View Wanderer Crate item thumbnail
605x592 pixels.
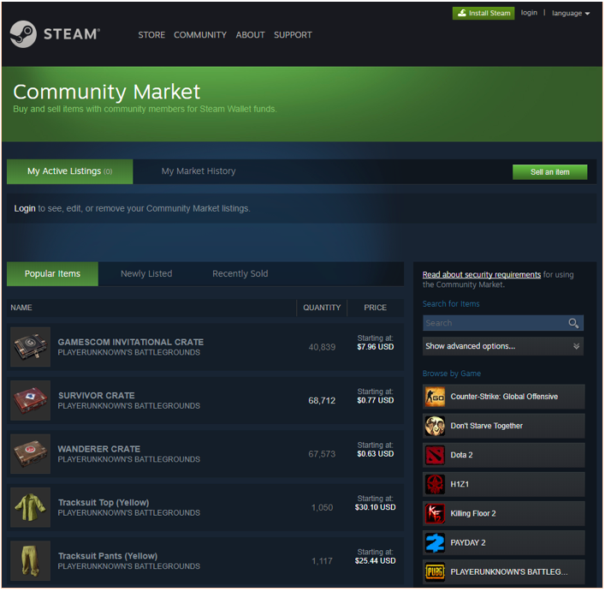coord(31,454)
